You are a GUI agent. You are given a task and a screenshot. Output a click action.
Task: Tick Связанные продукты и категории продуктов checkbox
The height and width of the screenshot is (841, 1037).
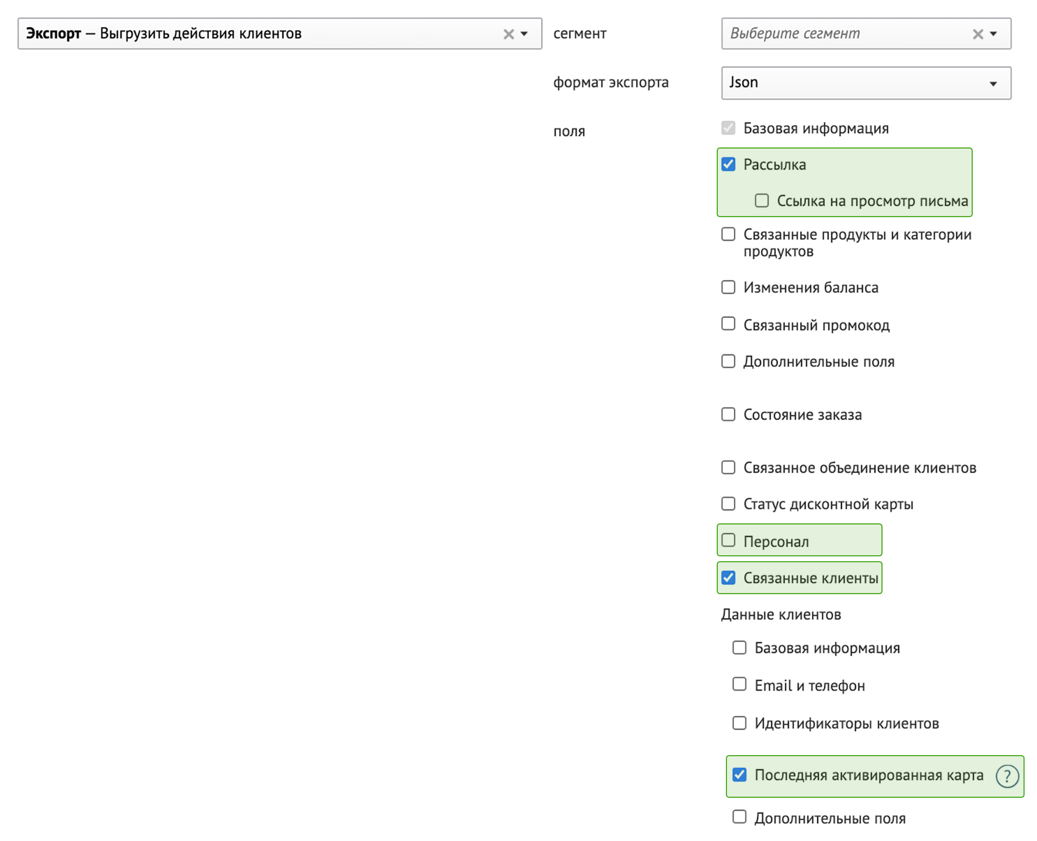point(729,234)
